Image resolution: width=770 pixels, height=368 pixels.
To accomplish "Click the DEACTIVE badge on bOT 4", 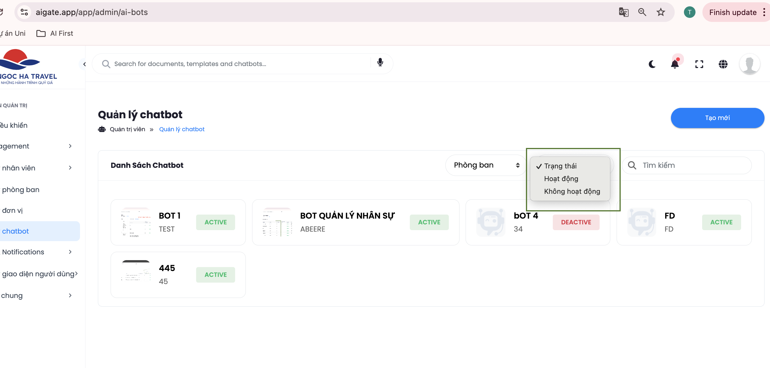I will point(576,222).
